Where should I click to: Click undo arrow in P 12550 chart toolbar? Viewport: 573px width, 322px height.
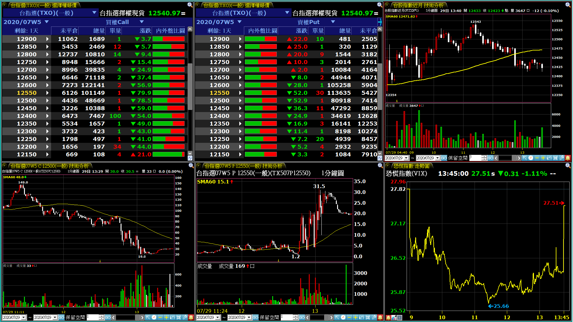(362, 317)
